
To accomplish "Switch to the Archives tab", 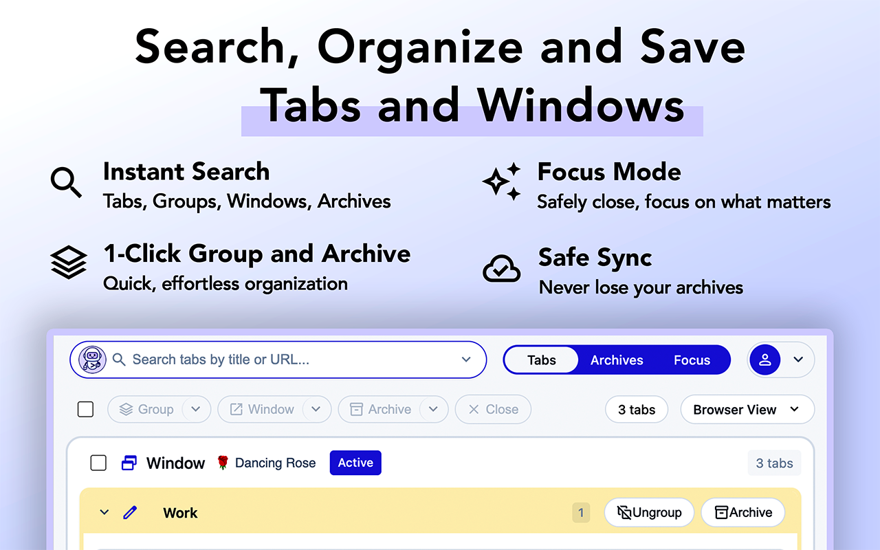I will point(616,360).
